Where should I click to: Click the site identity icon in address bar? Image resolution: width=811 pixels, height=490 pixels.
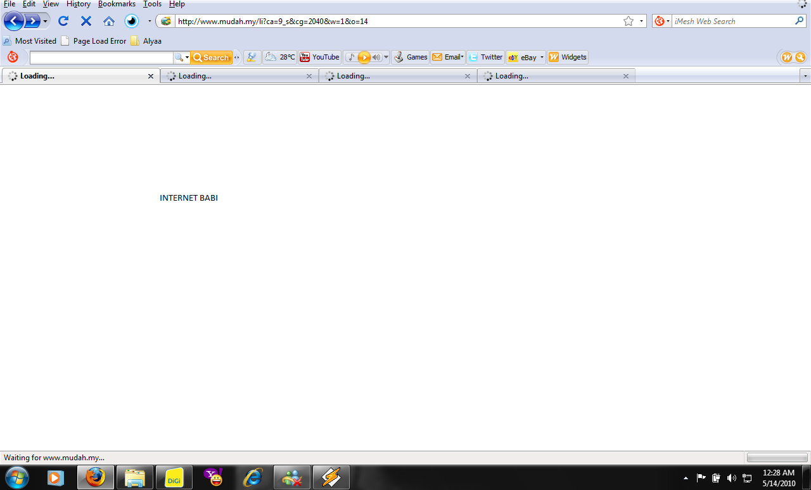coord(166,21)
